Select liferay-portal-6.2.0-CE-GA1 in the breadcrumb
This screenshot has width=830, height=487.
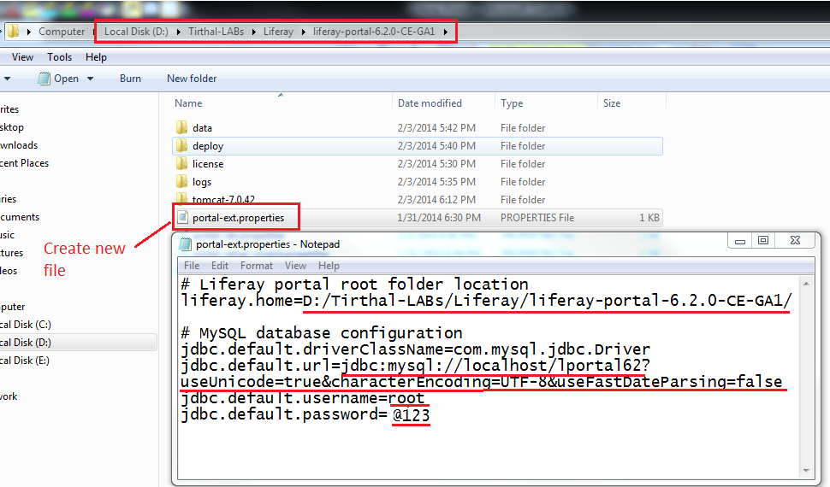tap(374, 32)
